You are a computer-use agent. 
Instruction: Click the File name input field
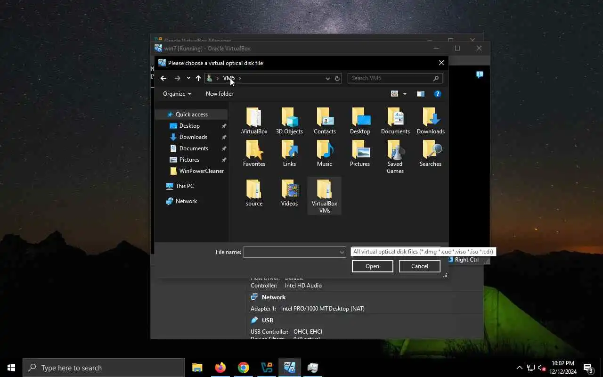pos(291,252)
